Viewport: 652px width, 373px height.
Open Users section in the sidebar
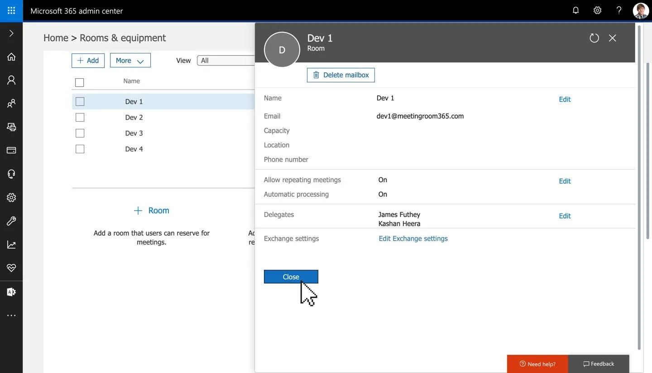pyautogui.click(x=11, y=80)
